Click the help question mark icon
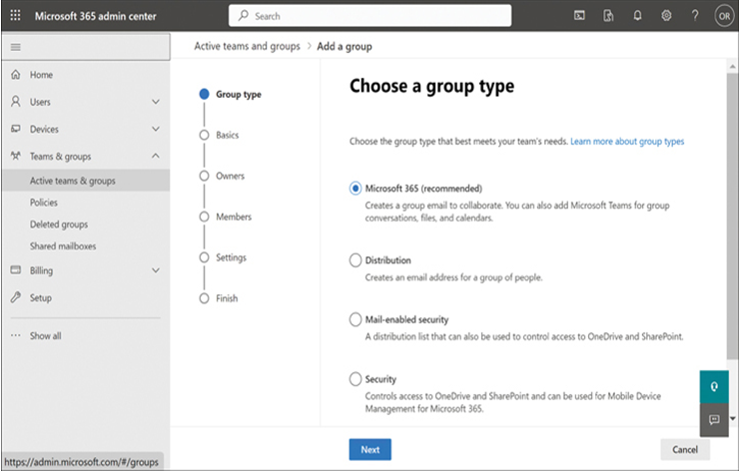 pos(695,16)
